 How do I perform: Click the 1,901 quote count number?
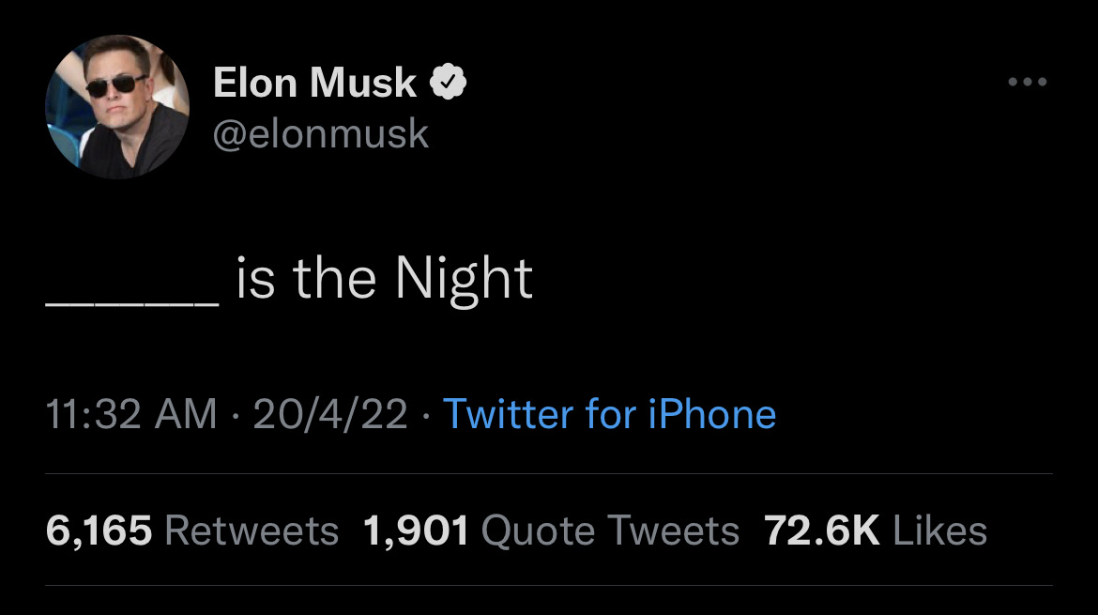coord(416,531)
